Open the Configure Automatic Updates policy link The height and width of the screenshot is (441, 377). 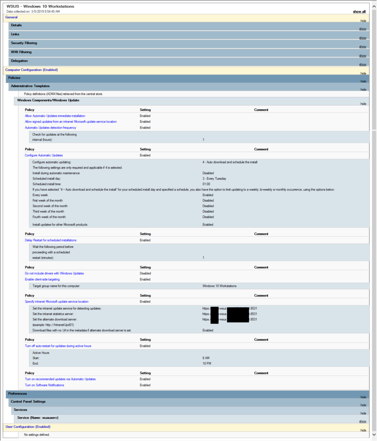click(x=43, y=155)
